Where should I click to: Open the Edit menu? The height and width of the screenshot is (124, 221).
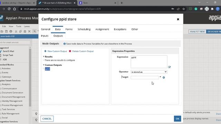[4, 26]
